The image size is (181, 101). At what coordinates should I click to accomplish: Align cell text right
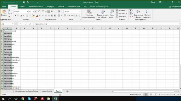coord(49,16)
